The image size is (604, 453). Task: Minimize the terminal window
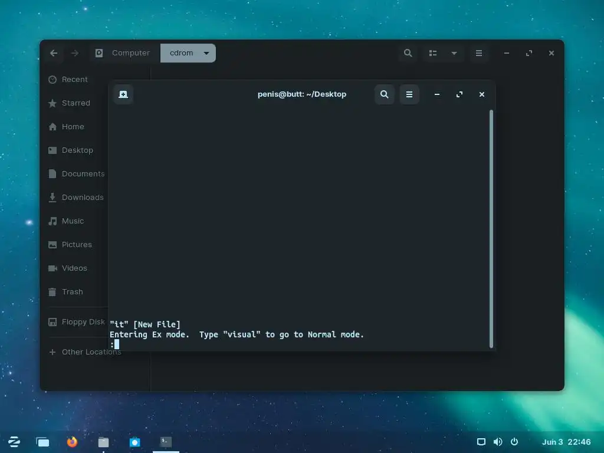click(x=437, y=94)
